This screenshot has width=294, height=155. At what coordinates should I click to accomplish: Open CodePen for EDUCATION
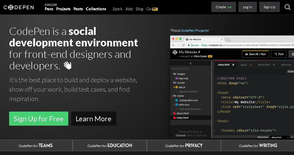pos(110,146)
